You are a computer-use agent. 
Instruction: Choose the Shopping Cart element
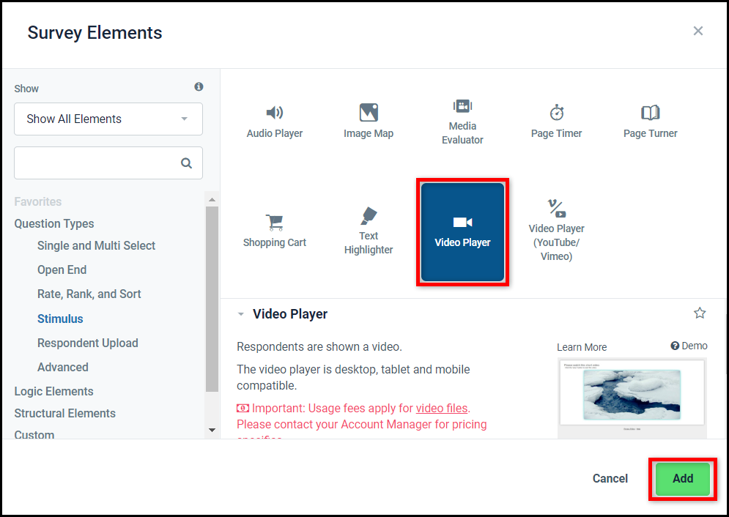[274, 232]
